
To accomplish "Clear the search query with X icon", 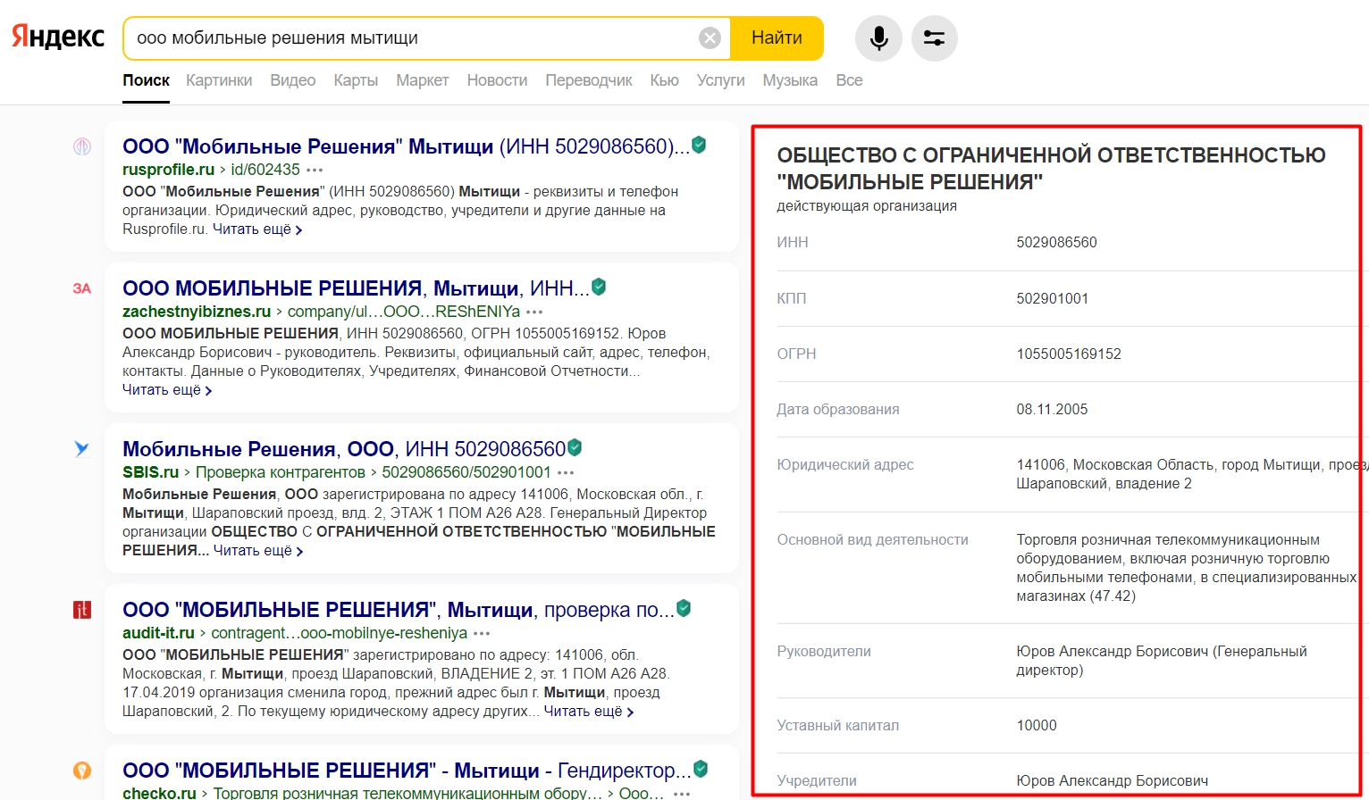I will click(x=710, y=38).
